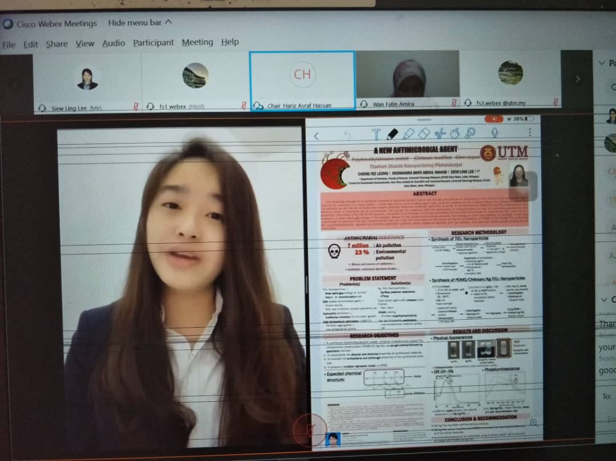616x461 pixels.
Task: Click the undo arrow in the annotation toolbar
Action: 348,135
